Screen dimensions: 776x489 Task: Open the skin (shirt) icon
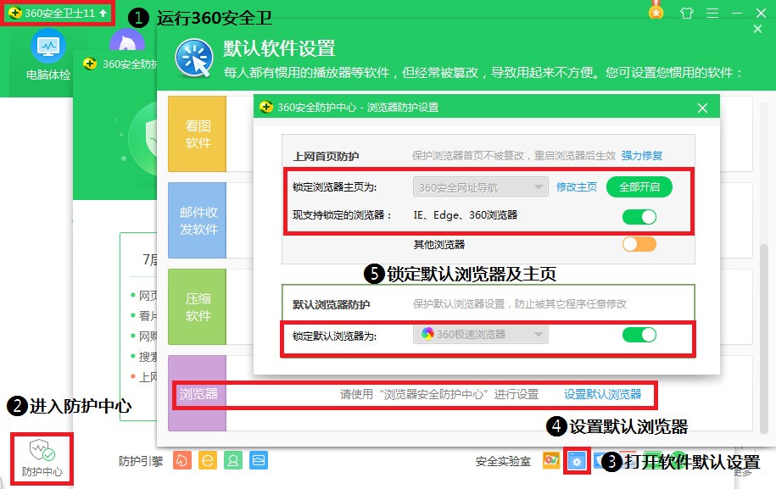pos(687,13)
